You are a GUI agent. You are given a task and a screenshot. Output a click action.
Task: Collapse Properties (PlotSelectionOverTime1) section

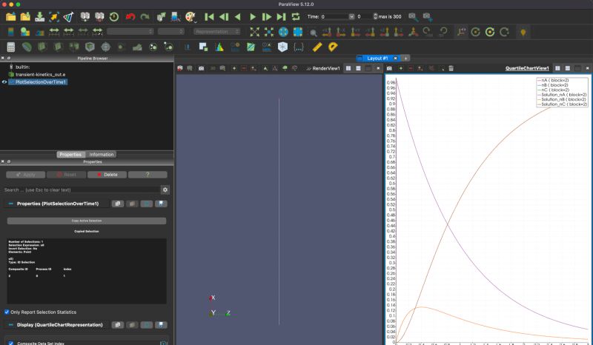tap(10, 204)
